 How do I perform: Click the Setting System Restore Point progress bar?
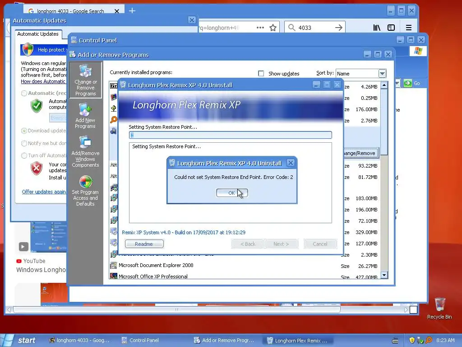[x=231, y=135]
